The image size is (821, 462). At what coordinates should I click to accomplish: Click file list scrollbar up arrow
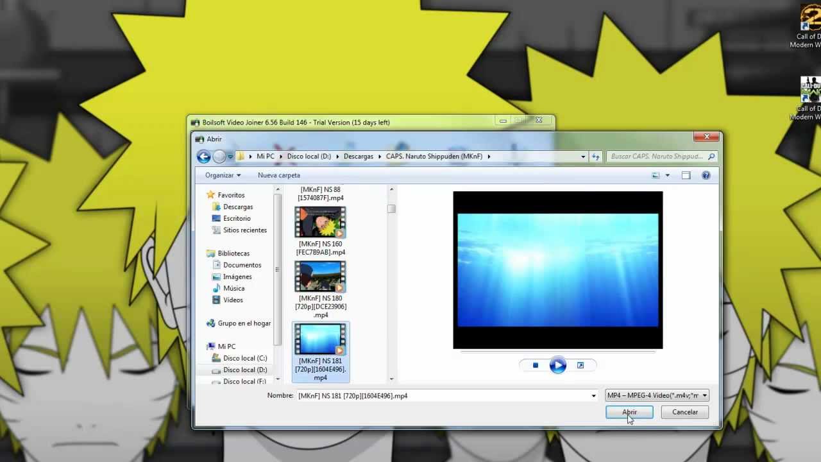pos(391,190)
